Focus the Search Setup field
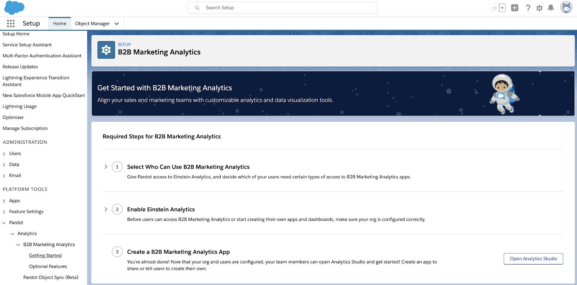Viewport: 577px width, 285px height. tap(282, 8)
